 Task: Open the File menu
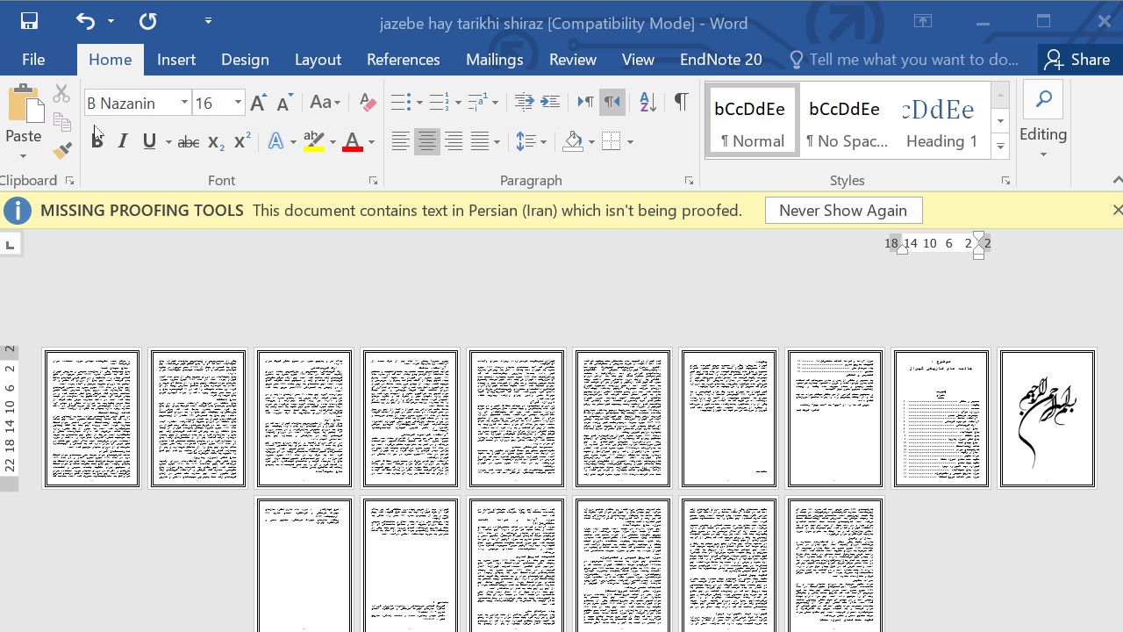[x=33, y=60]
